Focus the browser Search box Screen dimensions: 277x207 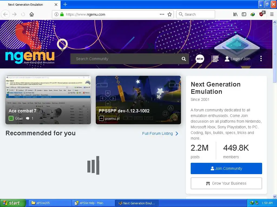tap(196, 14)
